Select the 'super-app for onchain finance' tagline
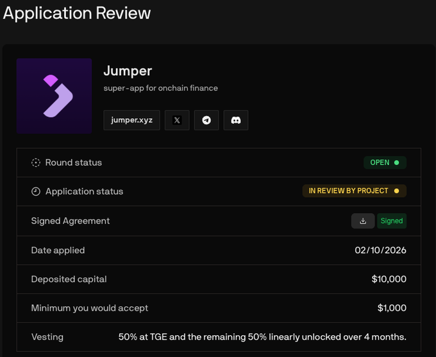Viewport: 436px width, 357px height. (161, 88)
